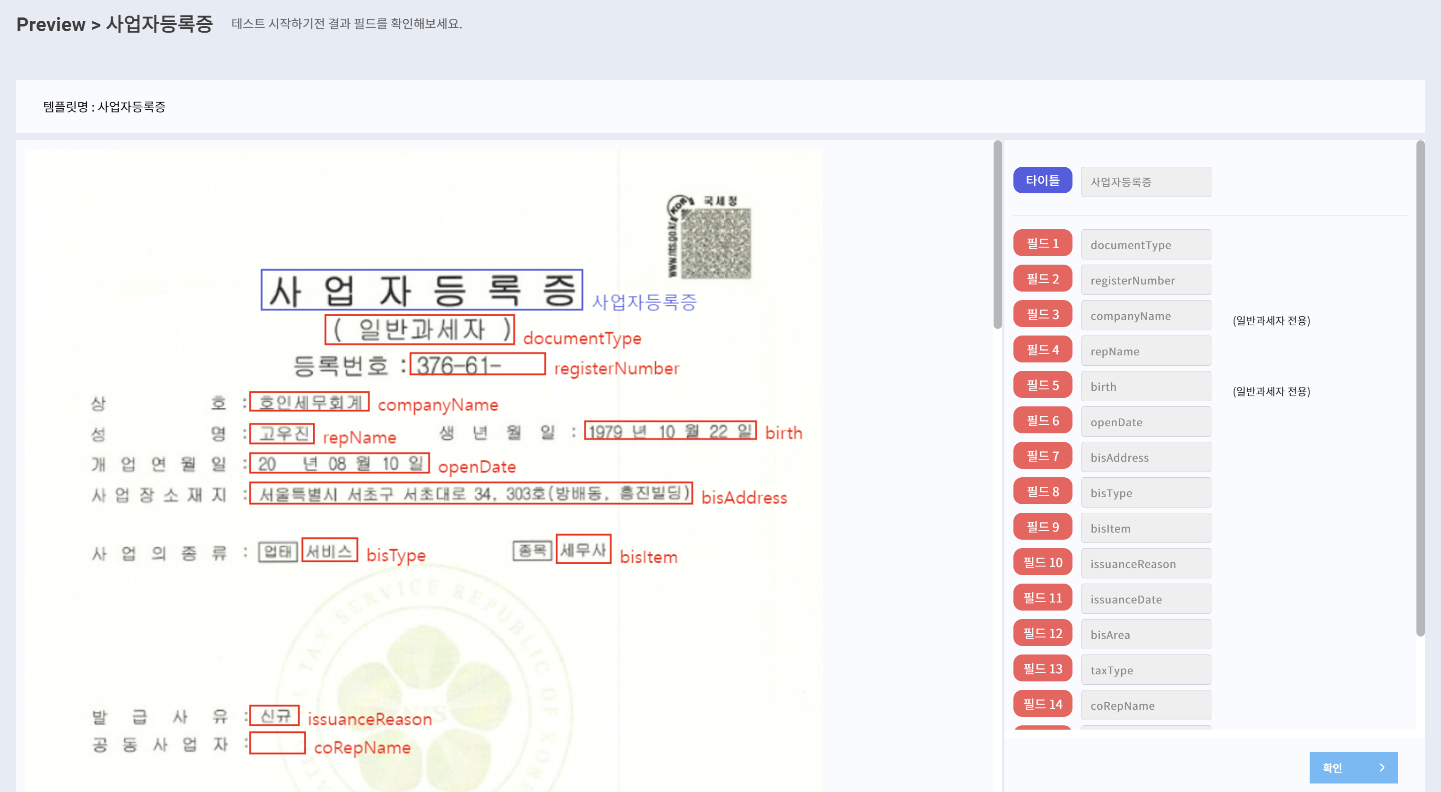Select the 필드 4 badge
This screenshot has height=792, width=1441.
coord(1042,350)
